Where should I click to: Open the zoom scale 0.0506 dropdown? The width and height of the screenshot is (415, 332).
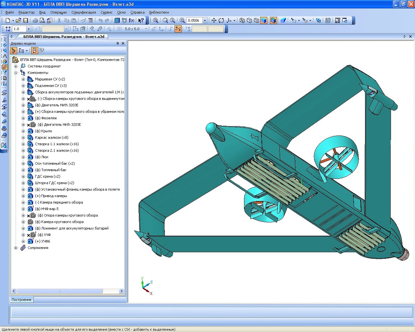(205, 20)
